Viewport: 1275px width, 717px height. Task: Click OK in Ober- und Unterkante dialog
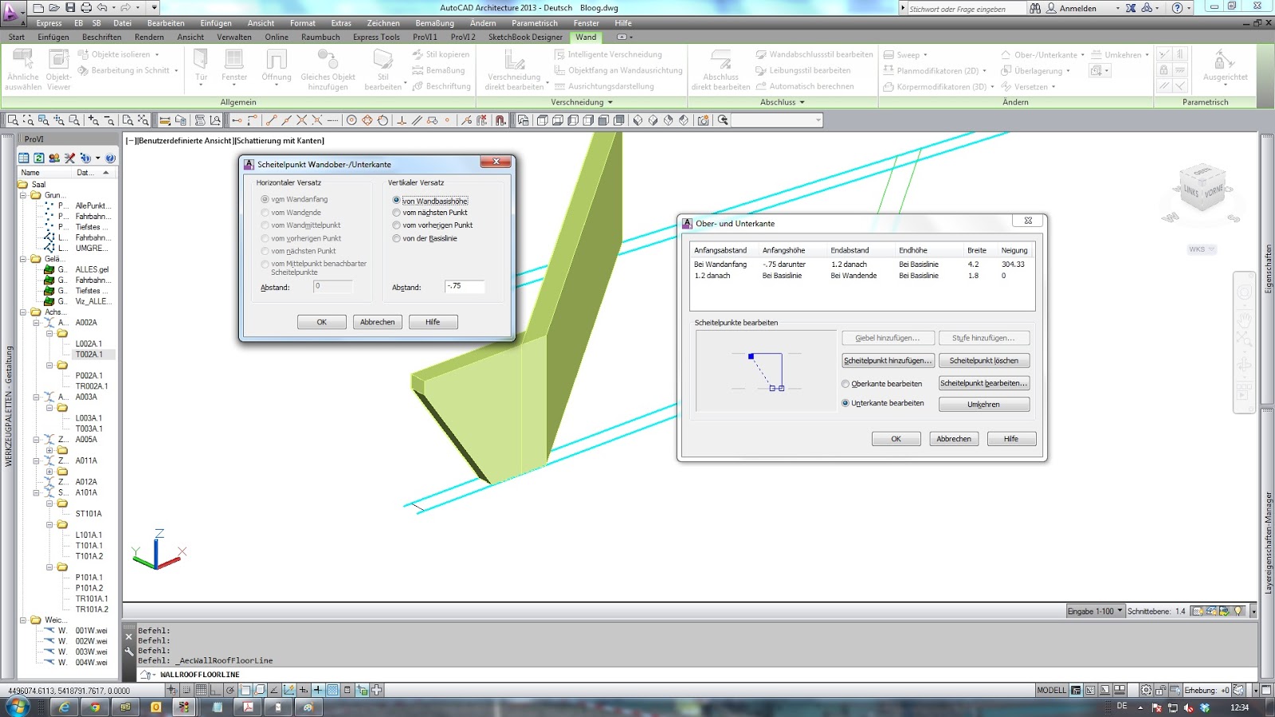896,439
